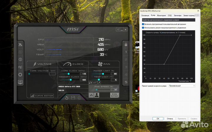The height and width of the screenshot is (132, 212).
Task: Uncheck 'Включить программный пользовательский авторежим' checkbox
Action: [x=143, y=24]
